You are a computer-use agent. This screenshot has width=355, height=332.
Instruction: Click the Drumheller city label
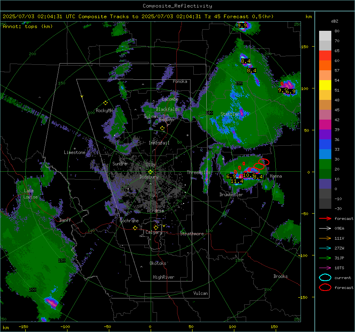(231, 195)
